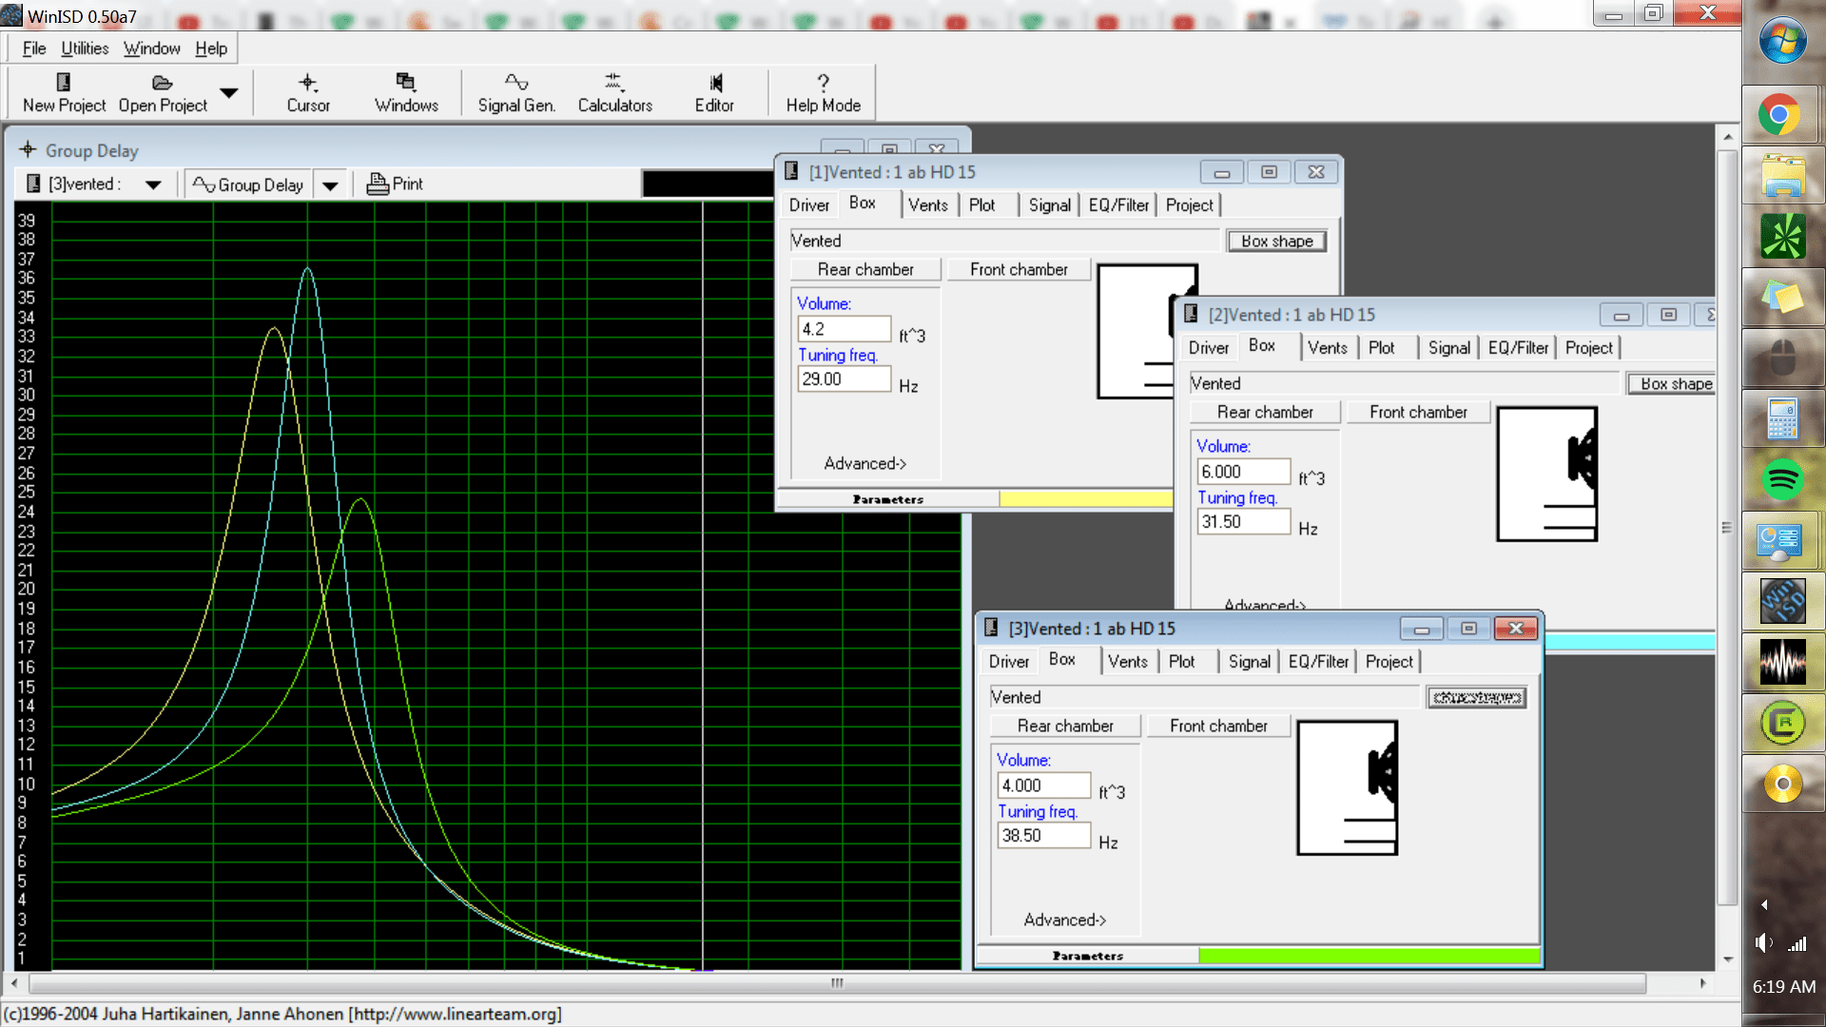Click the Volume field showing 6.000
The height and width of the screenshot is (1027, 1826).
point(1243,472)
